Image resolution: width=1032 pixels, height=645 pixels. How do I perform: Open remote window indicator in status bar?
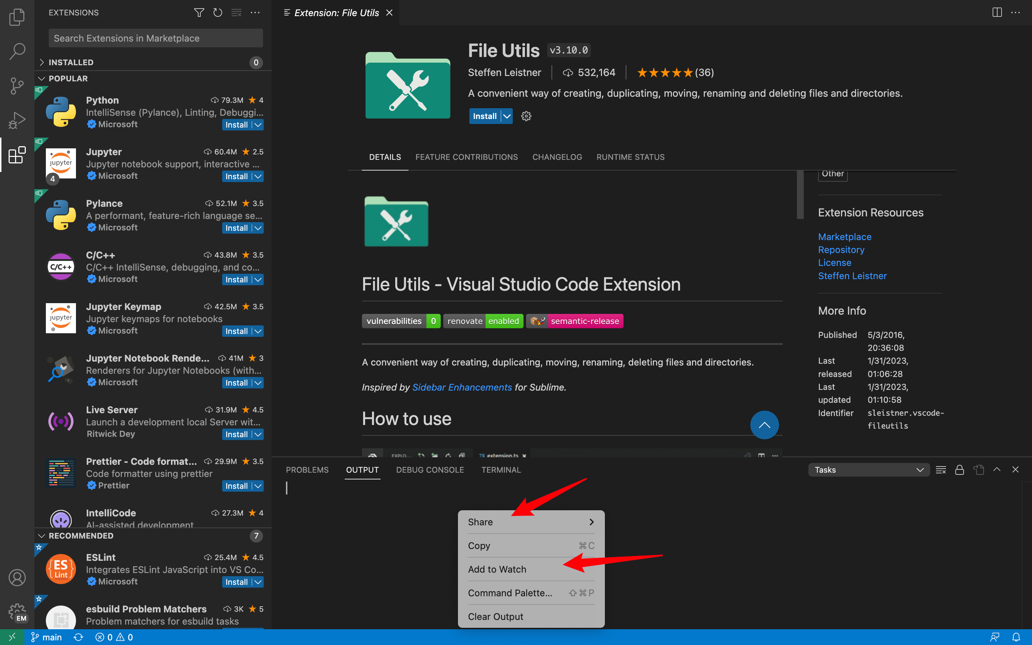12,637
